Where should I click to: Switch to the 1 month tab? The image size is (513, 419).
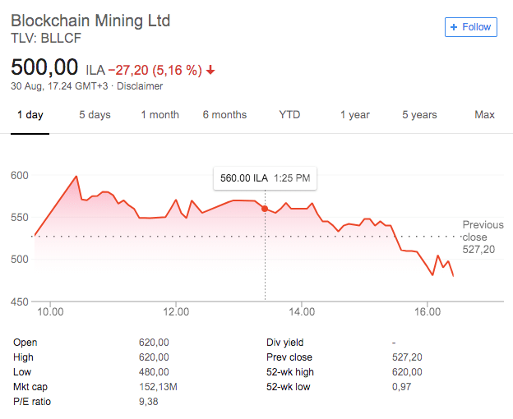pyautogui.click(x=159, y=115)
